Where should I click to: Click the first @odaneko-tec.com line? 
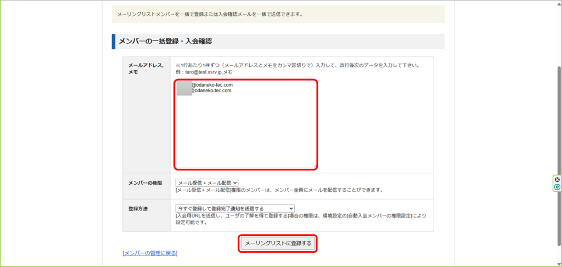212,85
